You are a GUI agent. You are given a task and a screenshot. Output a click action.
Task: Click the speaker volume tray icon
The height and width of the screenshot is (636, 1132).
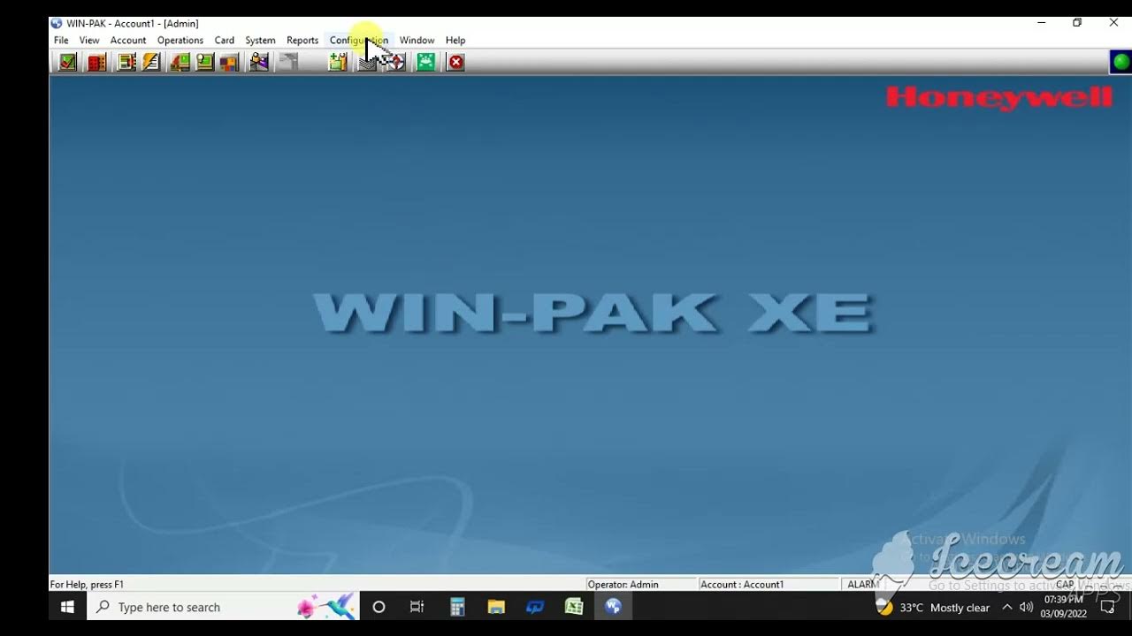point(1026,607)
